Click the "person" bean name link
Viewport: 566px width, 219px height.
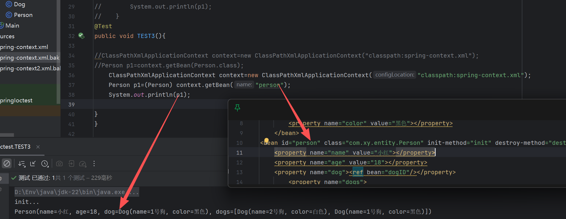pyautogui.click(x=269, y=85)
